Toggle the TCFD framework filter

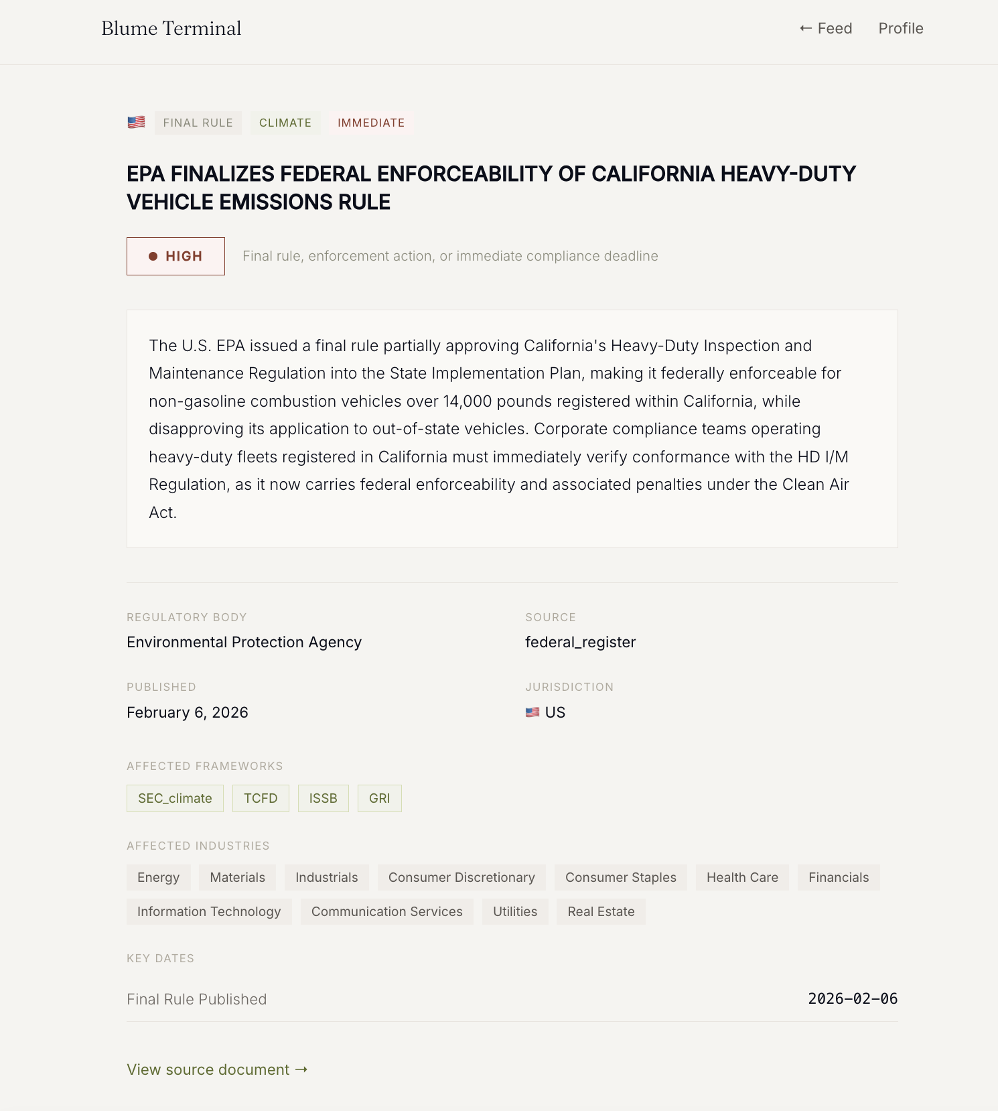click(x=261, y=798)
